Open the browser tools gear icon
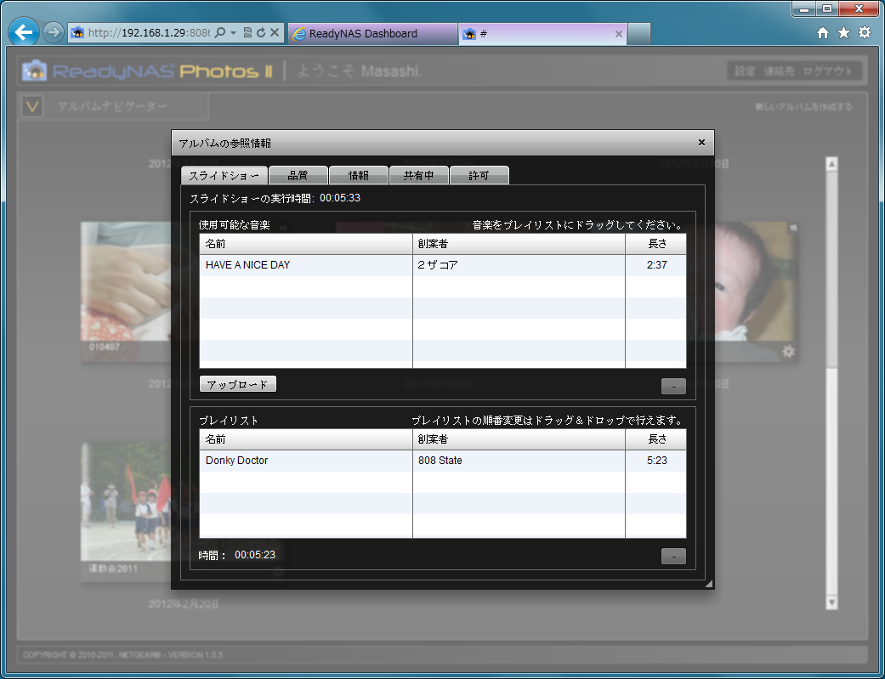Screen dimensions: 885x679 click(864, 33)
